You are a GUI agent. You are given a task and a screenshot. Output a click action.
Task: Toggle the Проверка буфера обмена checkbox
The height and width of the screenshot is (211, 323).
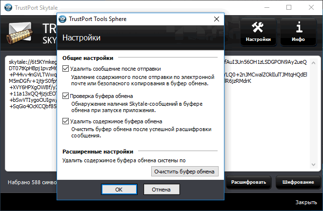click(66, 96)
